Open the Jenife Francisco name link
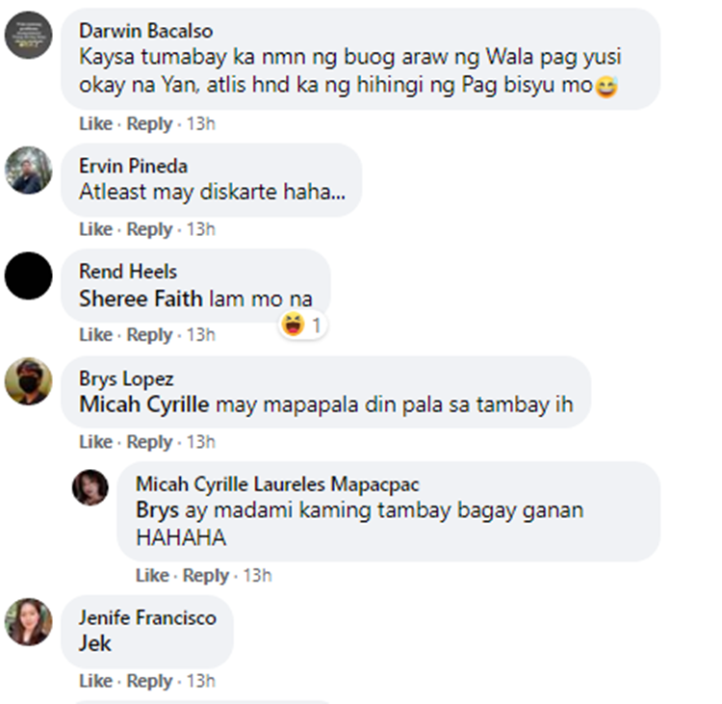The width and height of the screenshot is (722, 704). [x=147, y=617]
